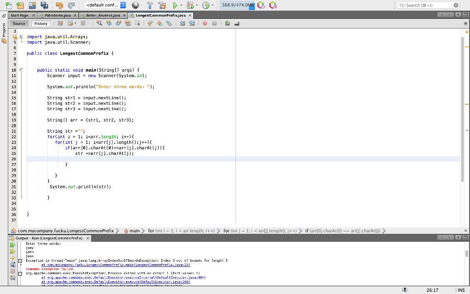Viewport: 470px width, 294px height.
Task: Open LongestCommonPrefix.java:25 stack trace link
Action: 116,265
